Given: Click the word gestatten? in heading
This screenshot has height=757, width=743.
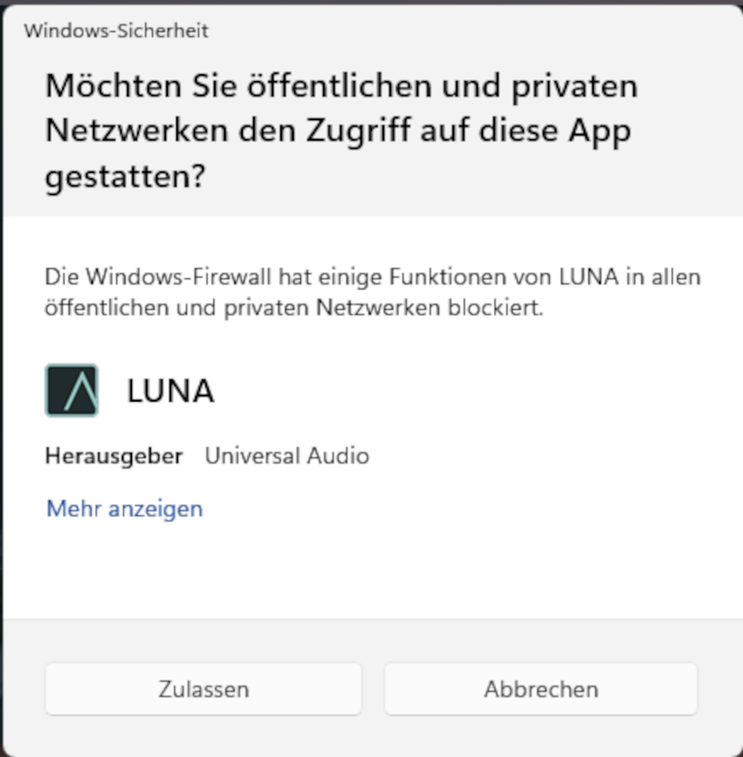Looking at the screenshot, I should tap(125, 177).
